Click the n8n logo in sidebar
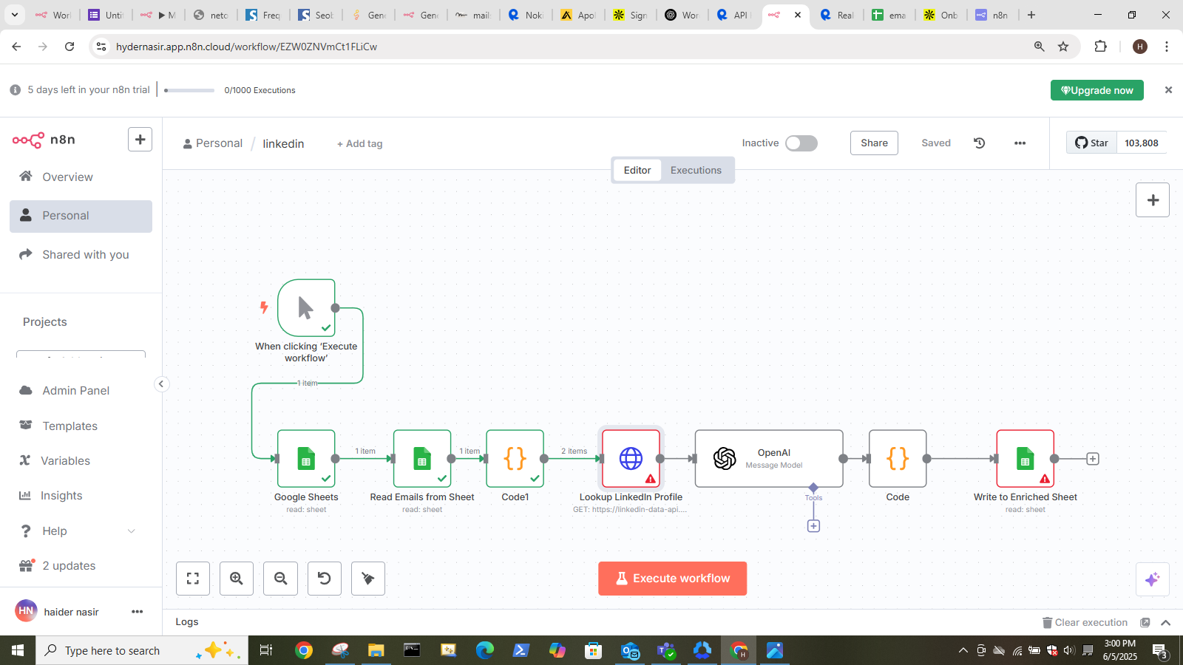1183x665 pixels. click(x=44, y=140)
